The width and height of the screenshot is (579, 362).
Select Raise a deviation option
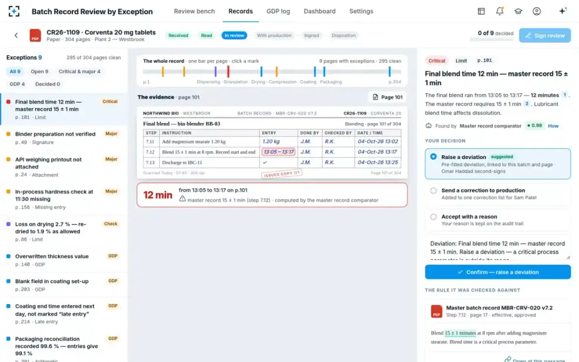(x=498, y=164)
